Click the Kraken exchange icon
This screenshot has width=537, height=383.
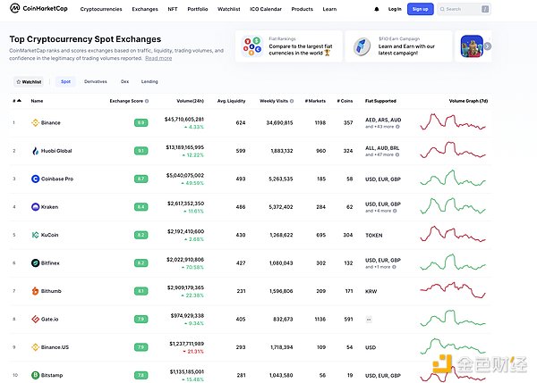pyautogui.click(x=35, y=207)
